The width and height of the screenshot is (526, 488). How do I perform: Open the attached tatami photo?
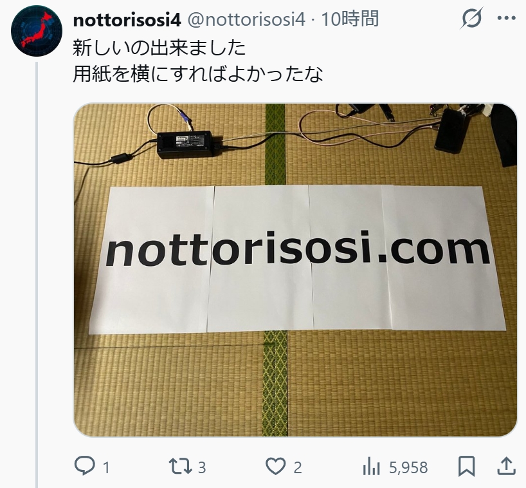click(x=295, y=270)
